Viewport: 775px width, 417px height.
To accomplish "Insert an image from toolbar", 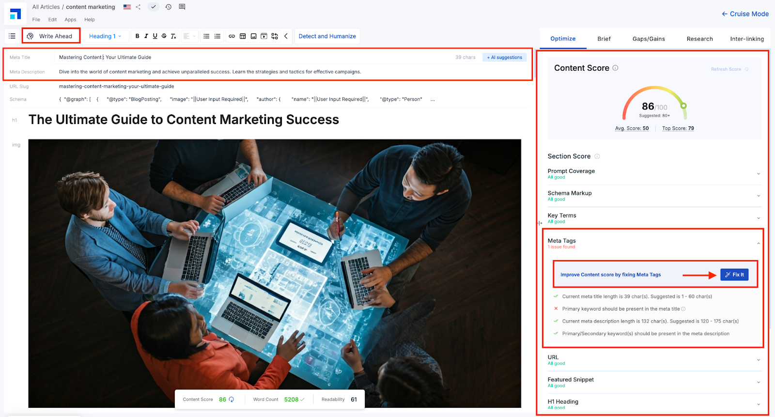I will 253,36.
